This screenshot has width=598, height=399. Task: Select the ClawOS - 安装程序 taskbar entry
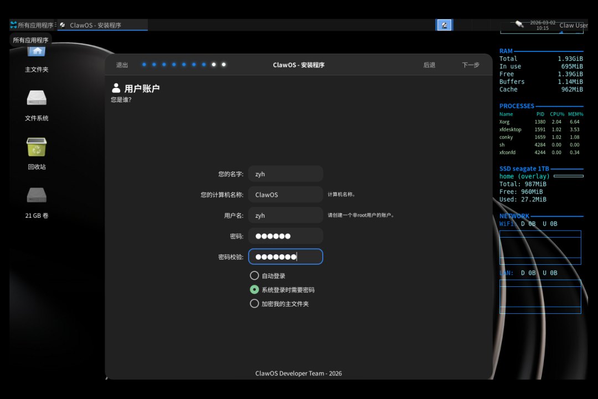pos(102,25)
